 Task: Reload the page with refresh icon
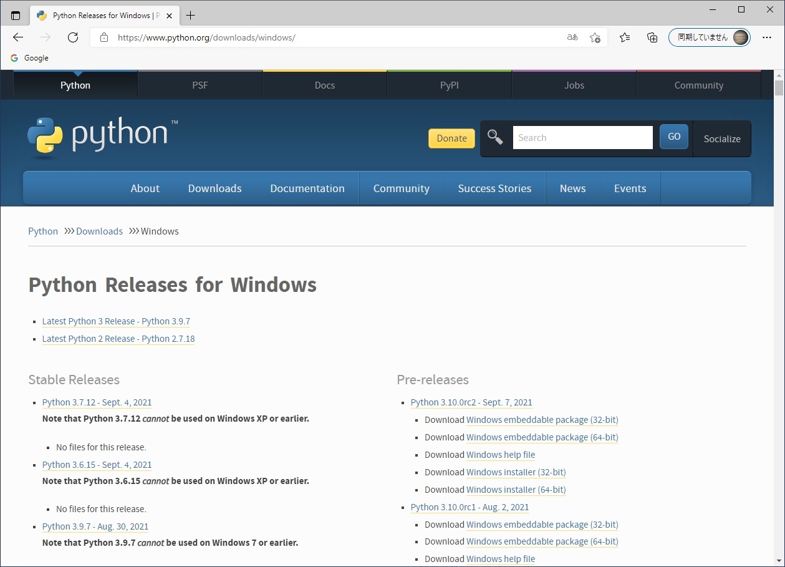tap(73, 37)
